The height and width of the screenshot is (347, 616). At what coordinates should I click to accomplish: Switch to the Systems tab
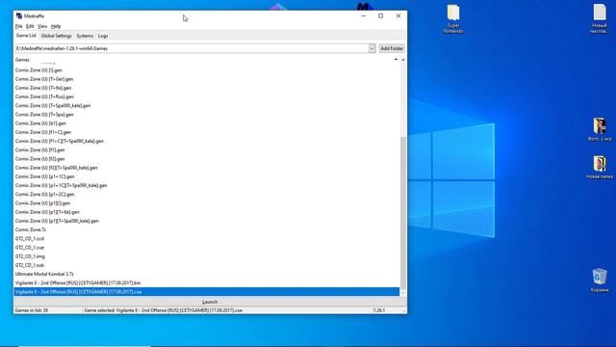point(85,36)
